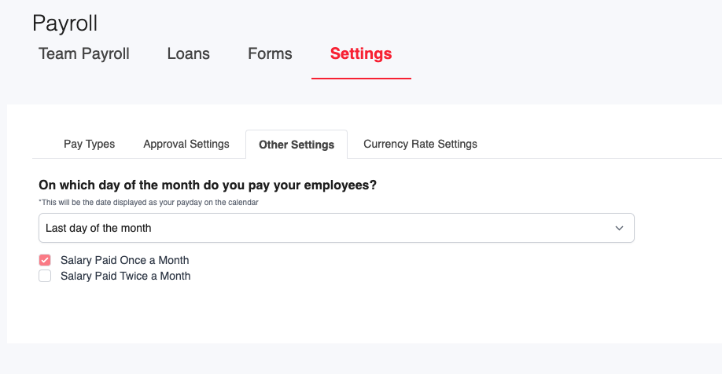This screenshot has height=374, width=722.
Task: Open Currency Rate Settings sub-tab
Action: pyautogui.click(x=421, y=144)
